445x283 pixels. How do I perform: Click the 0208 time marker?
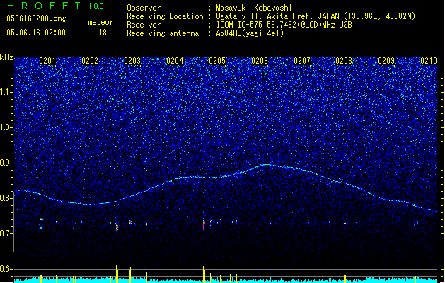point(344,61)
